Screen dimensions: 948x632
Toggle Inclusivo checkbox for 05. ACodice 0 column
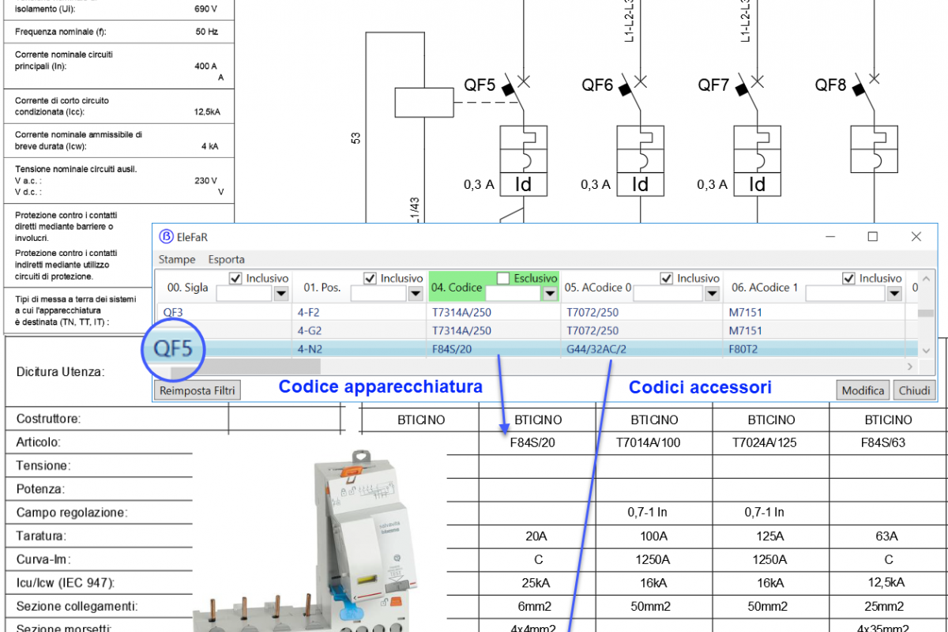point(666,279)
